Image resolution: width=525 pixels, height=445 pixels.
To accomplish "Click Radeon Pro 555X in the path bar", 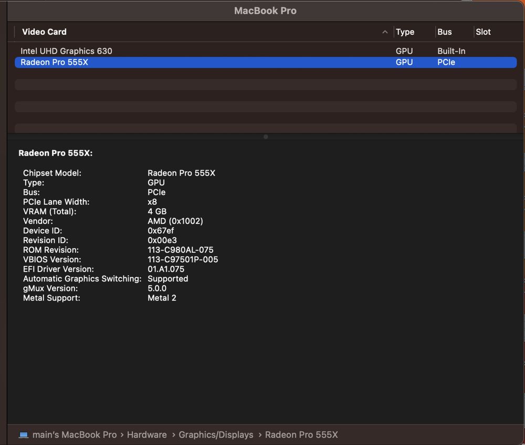I will point(301,435).
